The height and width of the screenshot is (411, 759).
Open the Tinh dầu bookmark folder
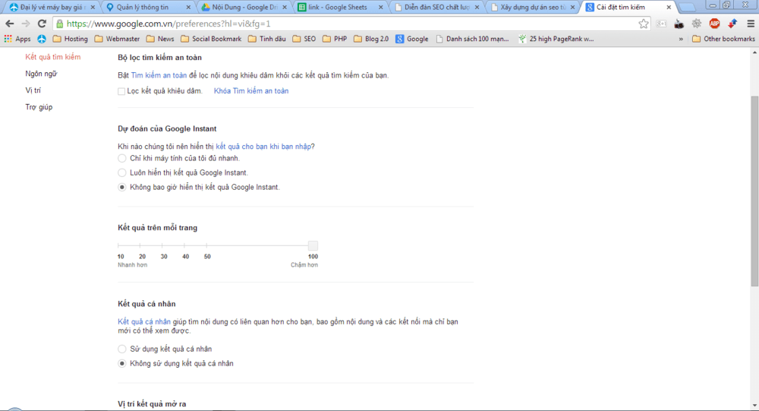pos(267,39)
